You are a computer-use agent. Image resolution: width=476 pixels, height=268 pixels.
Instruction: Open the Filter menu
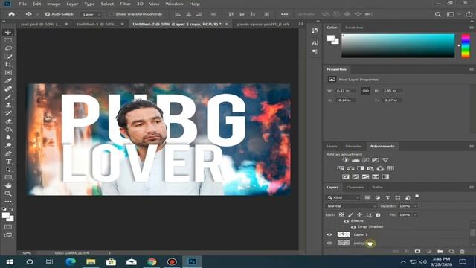pos(125,4)
